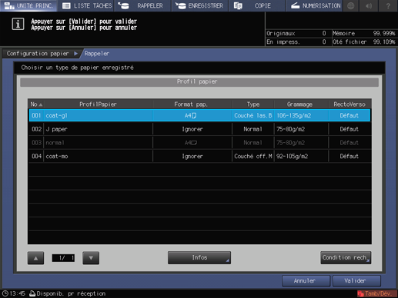Viewport: 398px width, 298px height.
Task: Open the Infos details button
Action: coord(199,257)
